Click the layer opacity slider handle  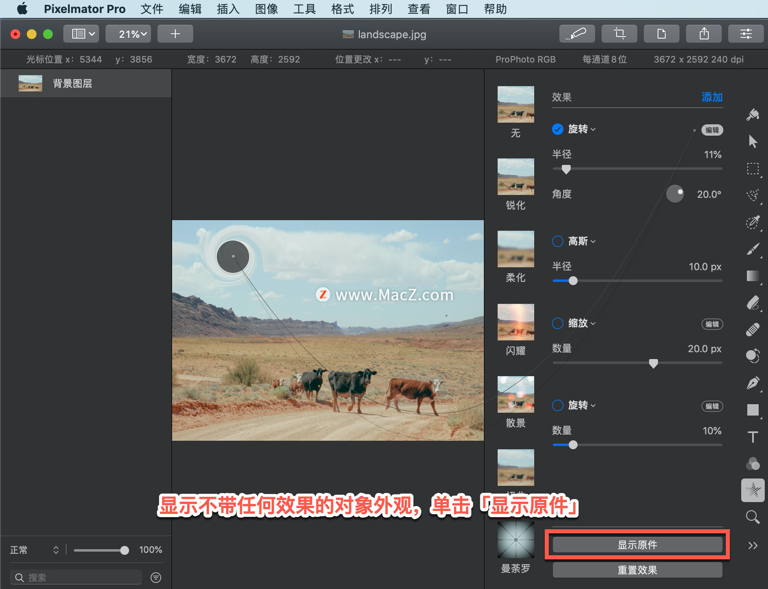[125, 550]
